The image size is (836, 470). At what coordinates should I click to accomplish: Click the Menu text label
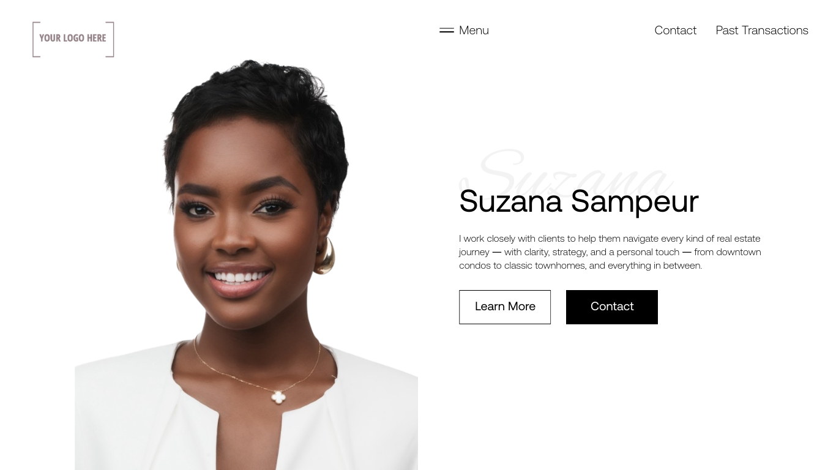pos(474,30)
